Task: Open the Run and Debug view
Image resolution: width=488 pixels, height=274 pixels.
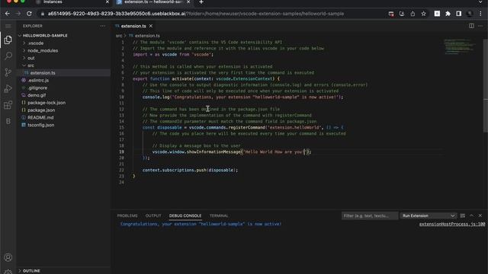Action: tap(8, 89)
